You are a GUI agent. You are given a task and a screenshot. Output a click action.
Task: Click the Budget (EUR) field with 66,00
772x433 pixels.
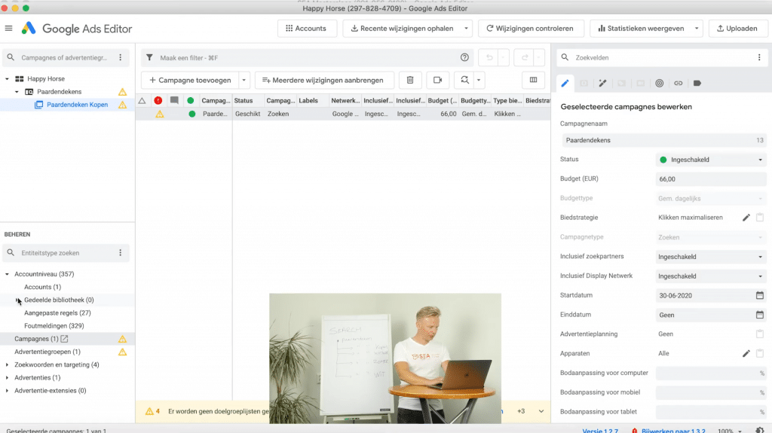pyautogui.click(x=711, y=179)
